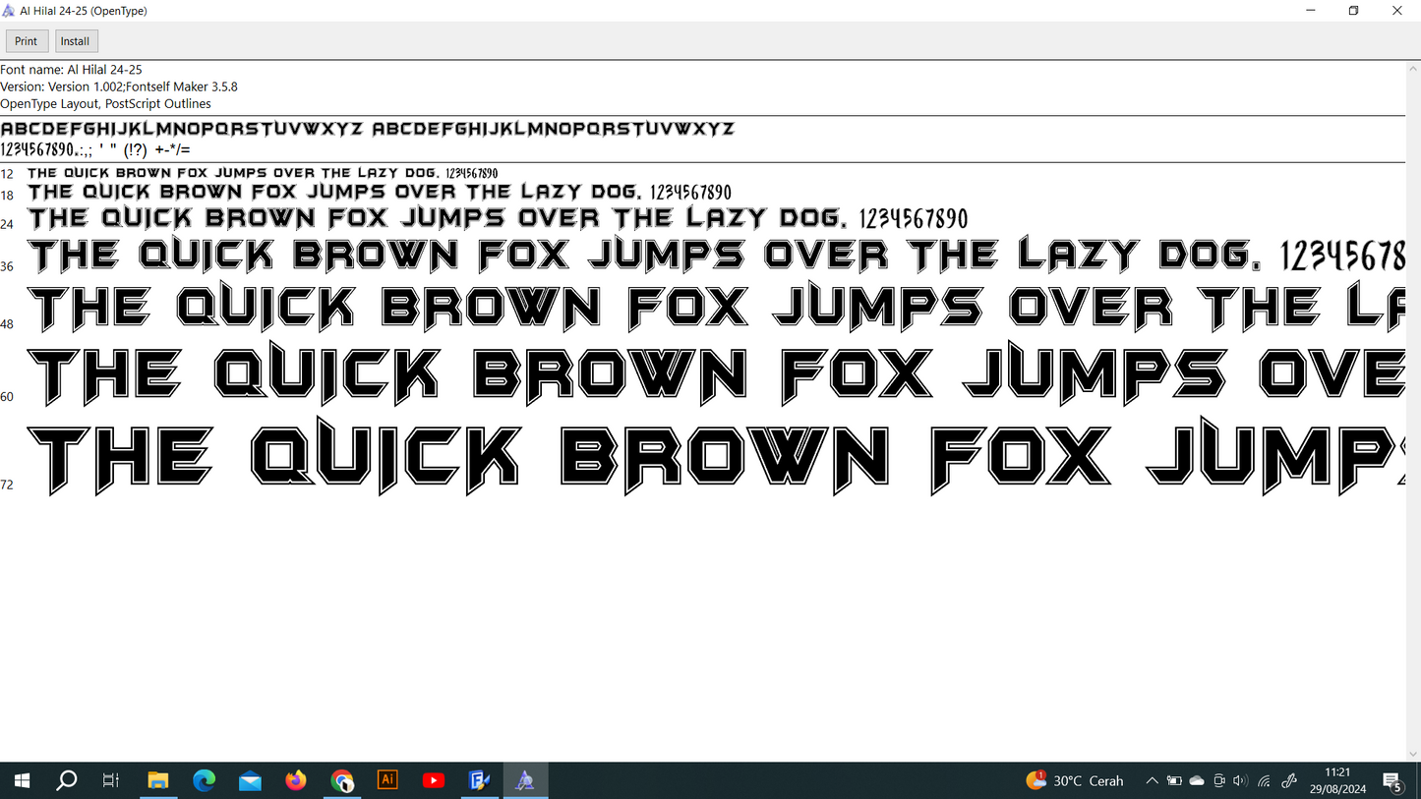This screenshot has width=1421, height=799.
Task: Open the Fontself-style F app on taskbar
Action: point(479,780)
